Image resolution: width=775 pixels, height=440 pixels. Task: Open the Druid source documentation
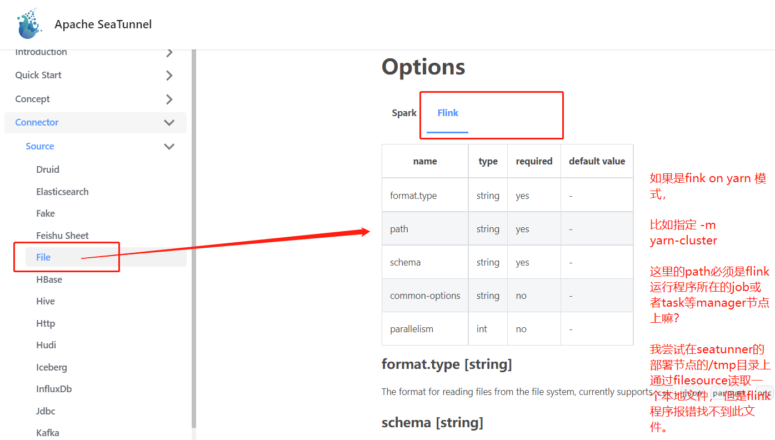click(x=47, y=169)
